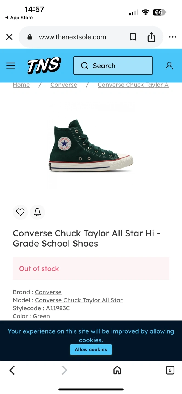This screenshot has width=182, height=394.
Task: Open the Converse brand link
Action: (x=48, y=292)
